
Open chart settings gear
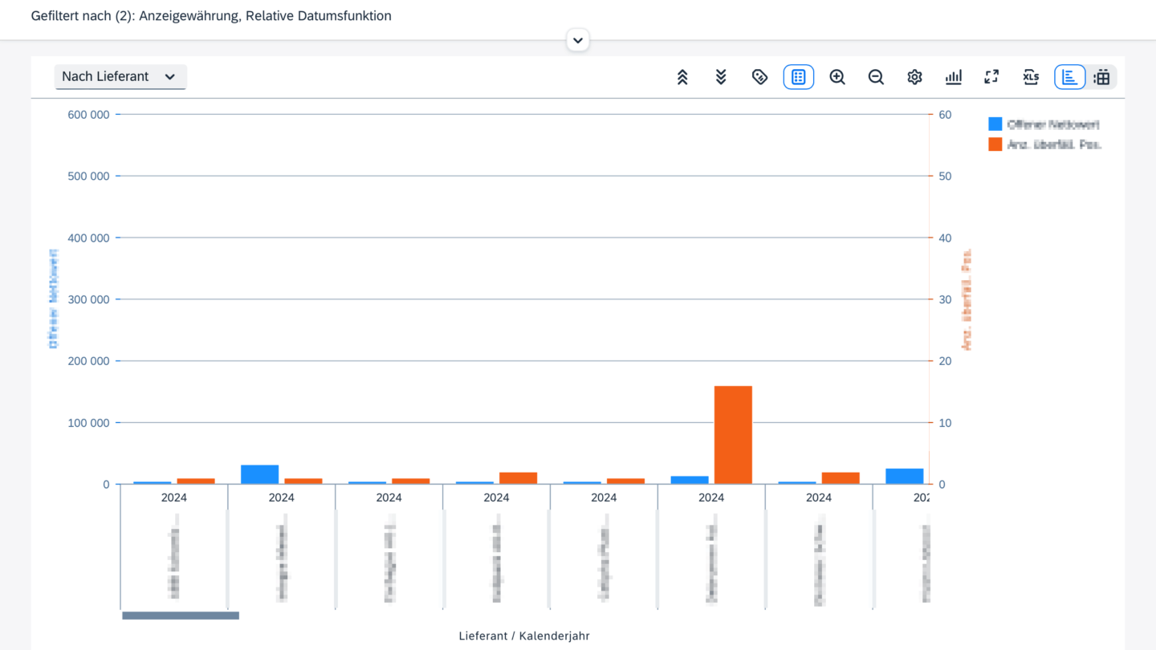coord(914,77)
